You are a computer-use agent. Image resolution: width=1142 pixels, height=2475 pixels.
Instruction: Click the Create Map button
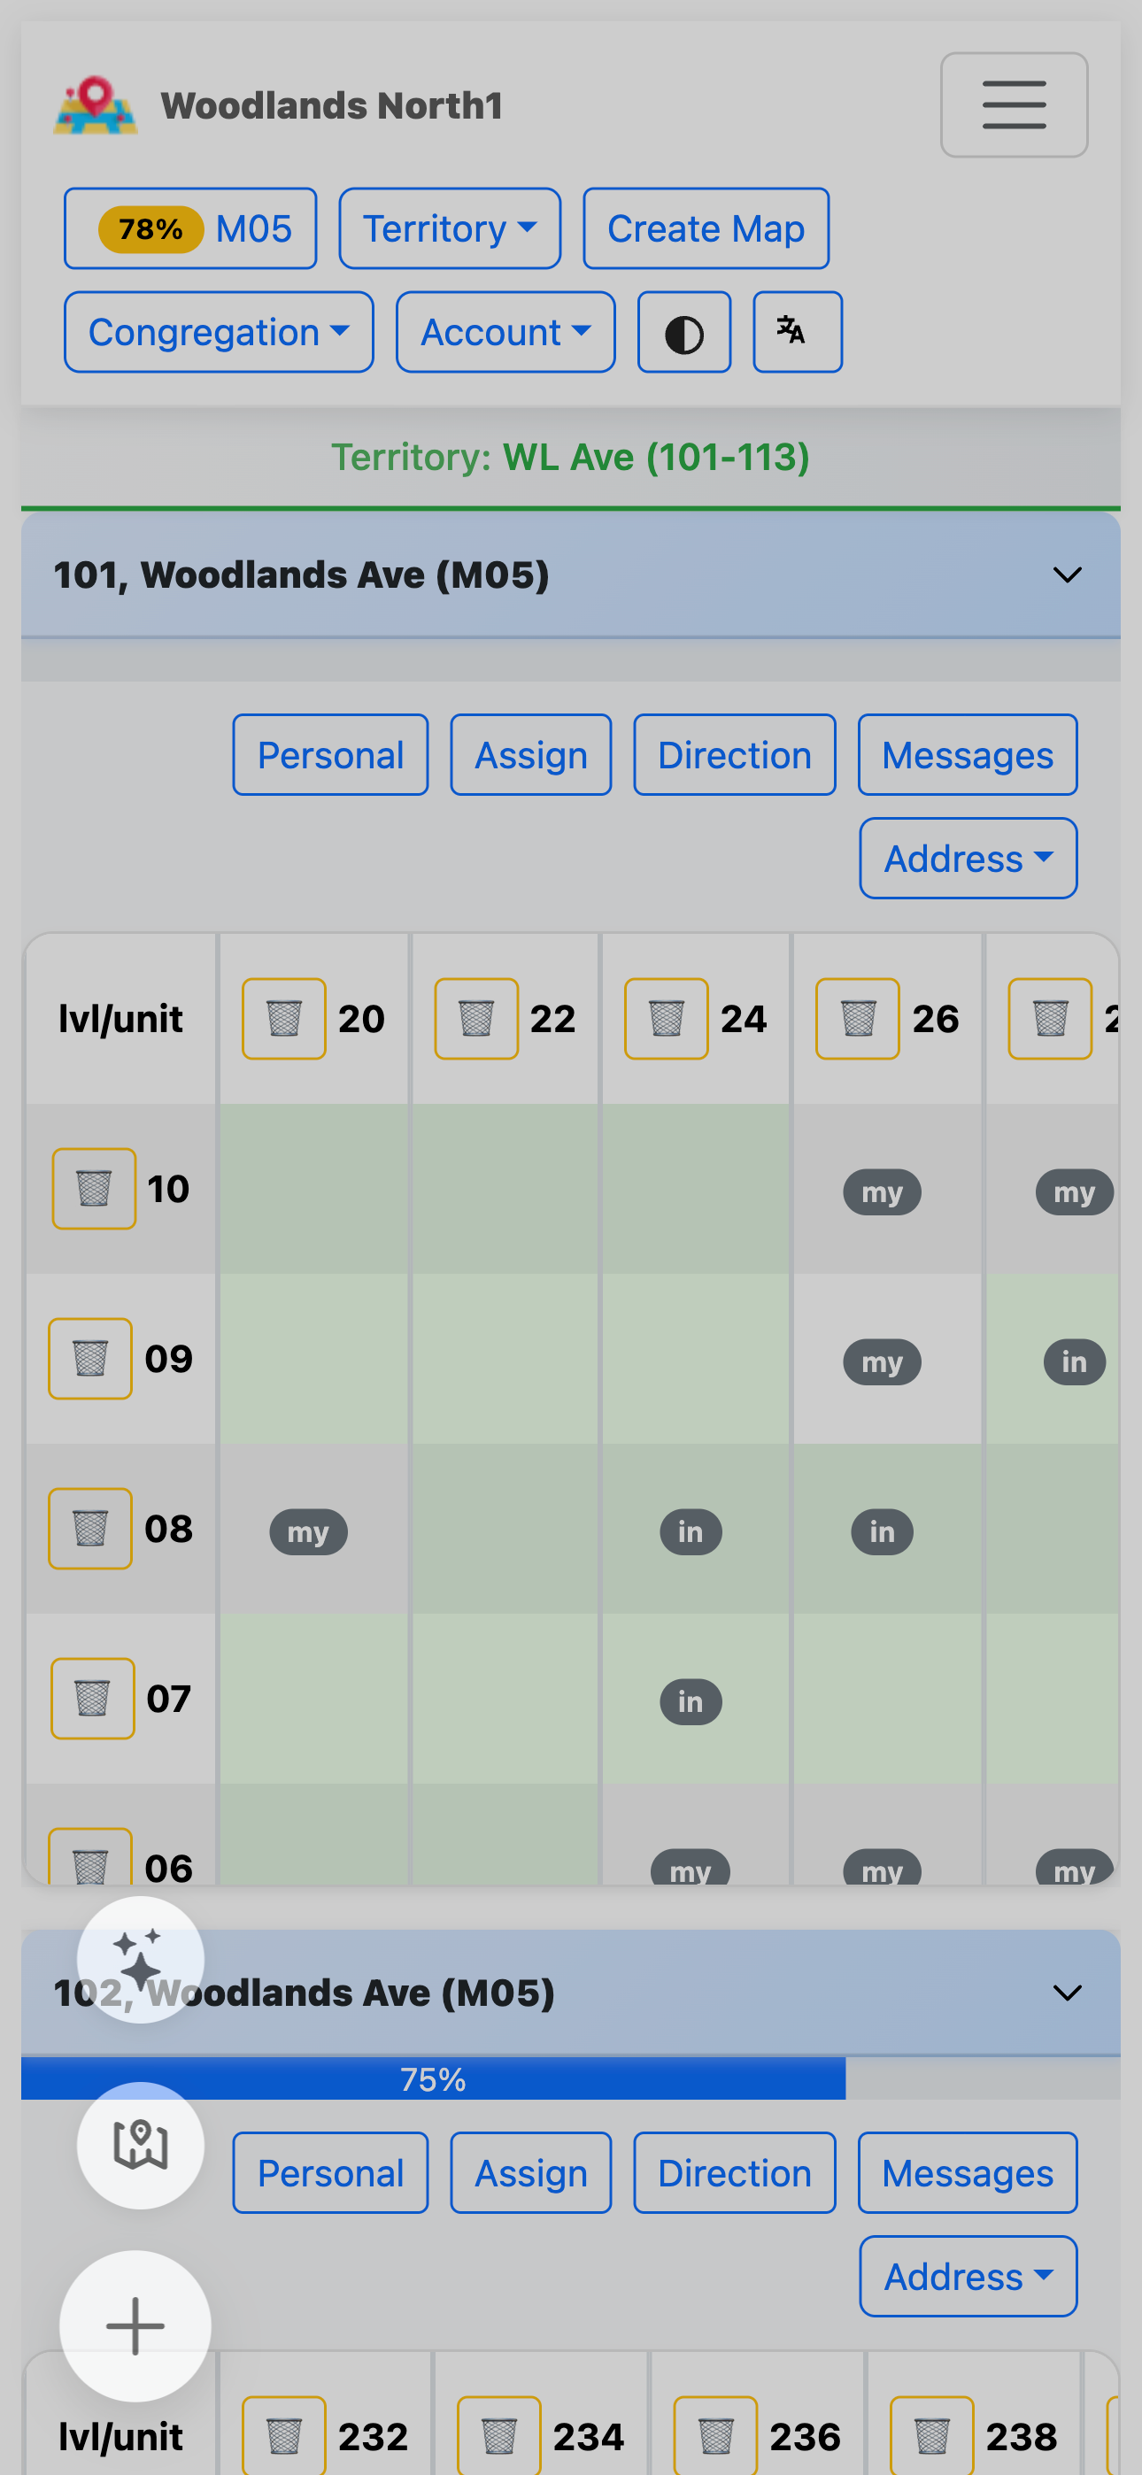706,227
